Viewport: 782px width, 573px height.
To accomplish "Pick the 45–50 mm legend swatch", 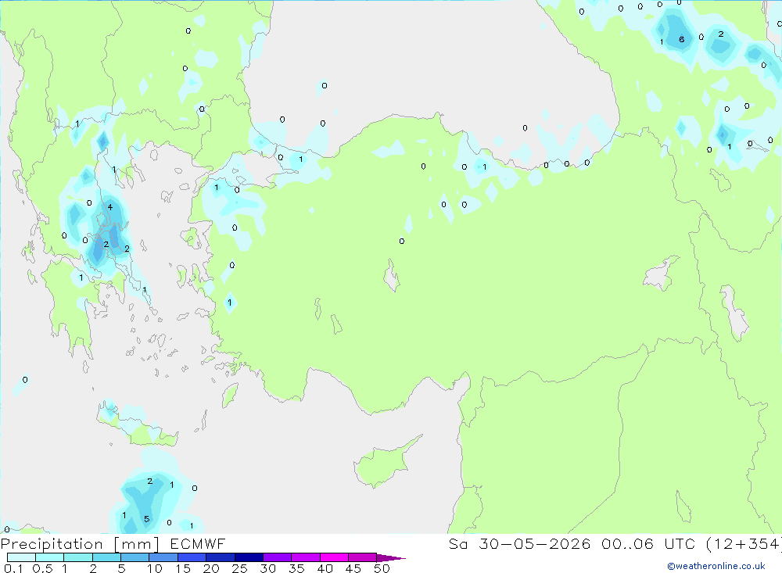I will (363, 557).
